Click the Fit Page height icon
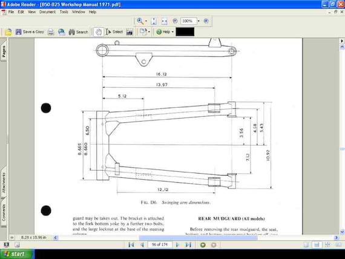 [154, 21]
